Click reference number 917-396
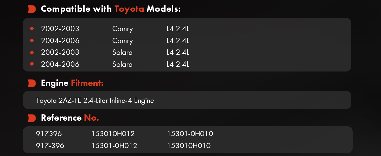This screenshot has width=381, height=156. 50,146
